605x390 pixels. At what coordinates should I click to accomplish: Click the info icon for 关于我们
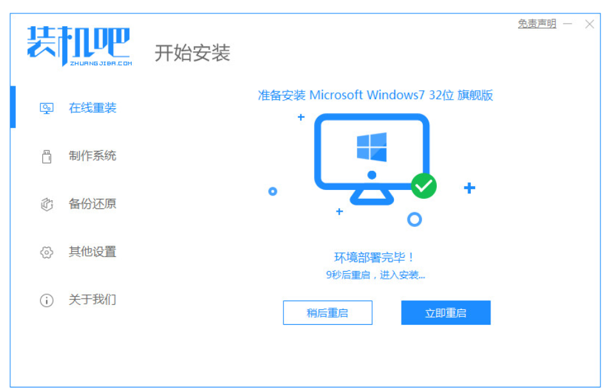(x=47, y=300)
